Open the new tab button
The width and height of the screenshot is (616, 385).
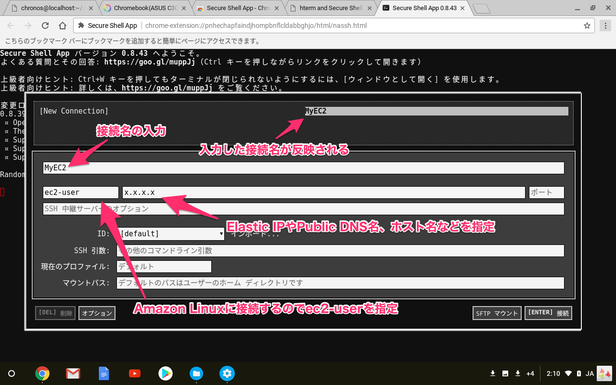coord(480,8)
